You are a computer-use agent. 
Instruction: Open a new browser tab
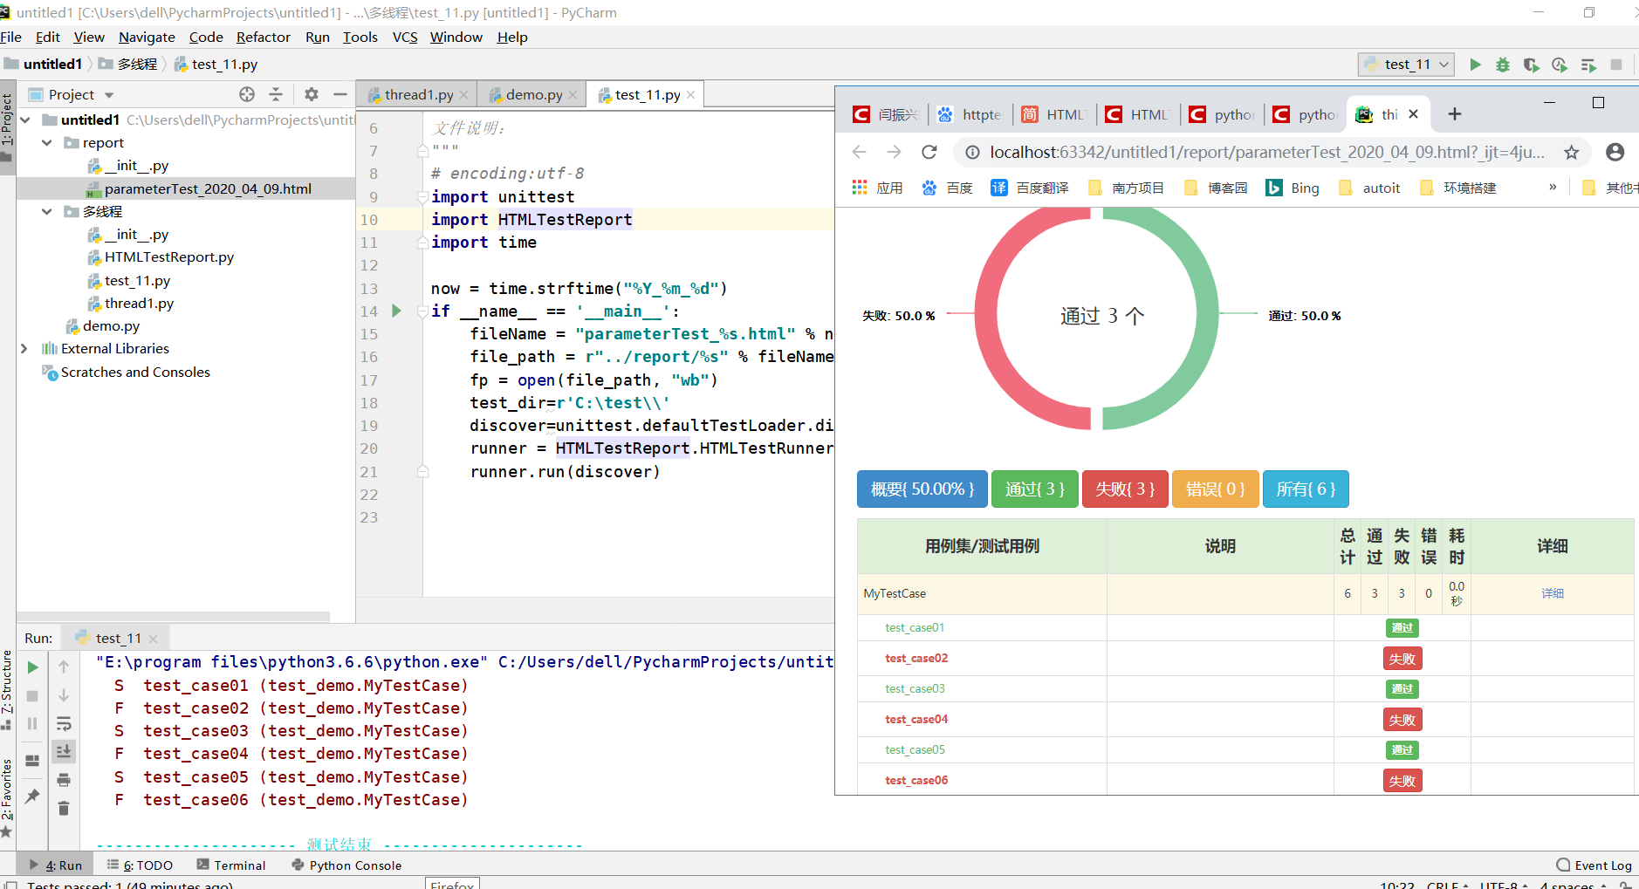coord(1455,114)
